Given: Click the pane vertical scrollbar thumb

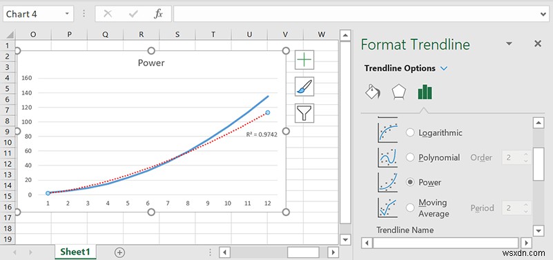Looking at the screenshot, I should point(539,164).
